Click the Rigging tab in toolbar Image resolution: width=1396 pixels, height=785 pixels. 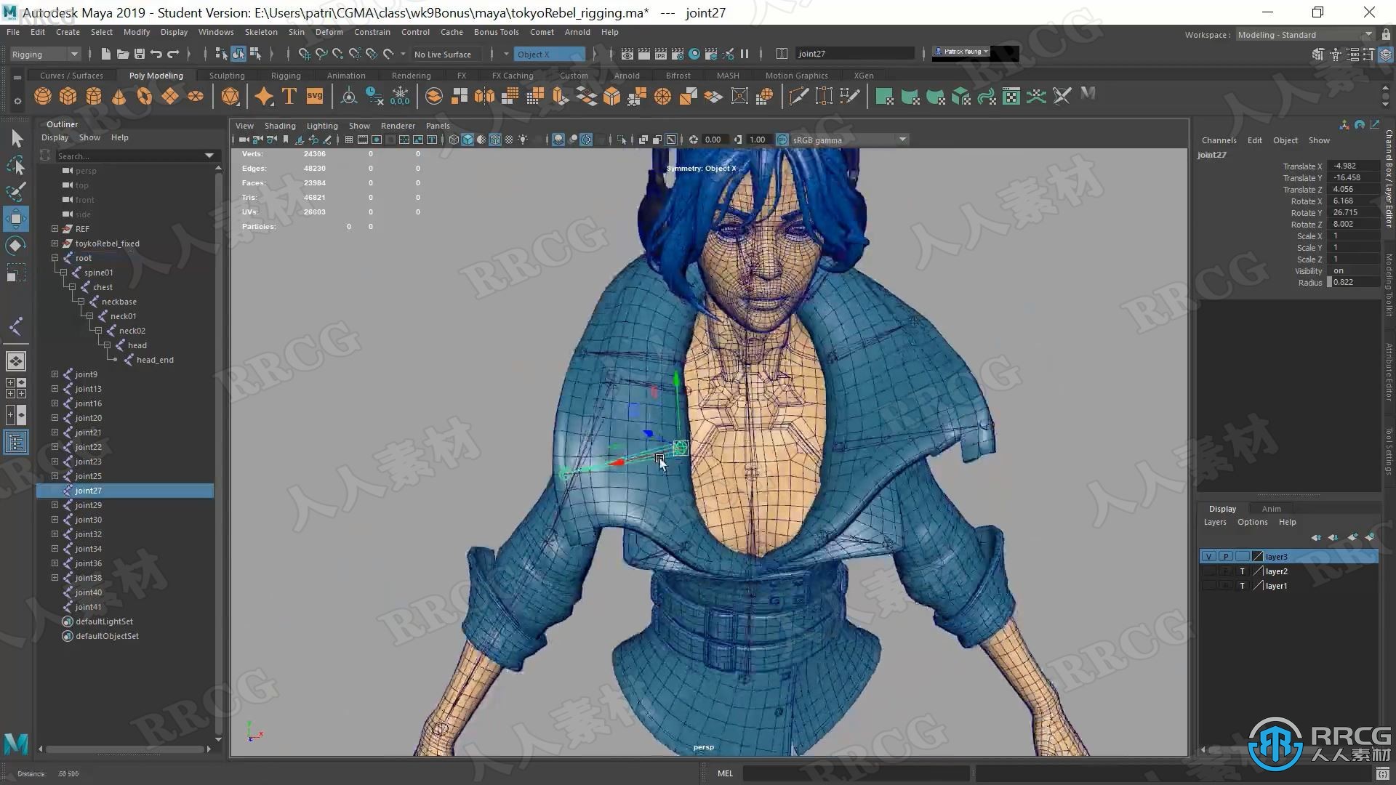pyautogui.click(x=285, y=75)
